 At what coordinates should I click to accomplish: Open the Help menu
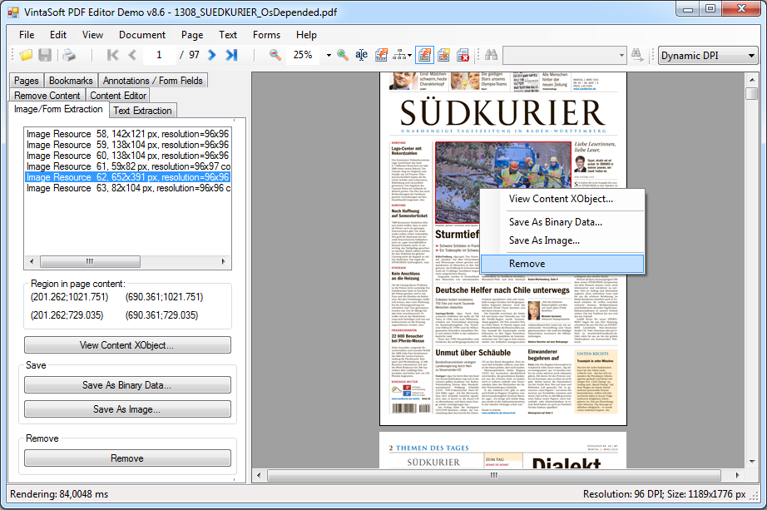click(x=306, y=35)
